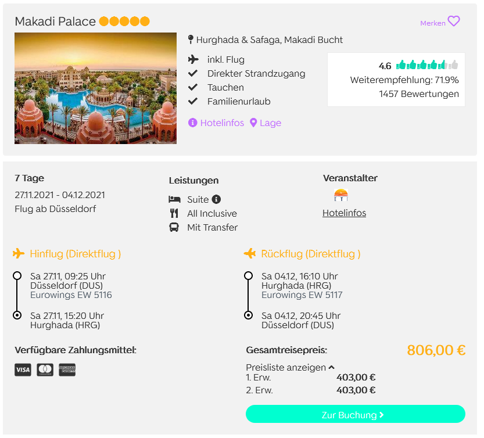
Task: Click the Rückflug airplane icon
Action: coord(250,253)
